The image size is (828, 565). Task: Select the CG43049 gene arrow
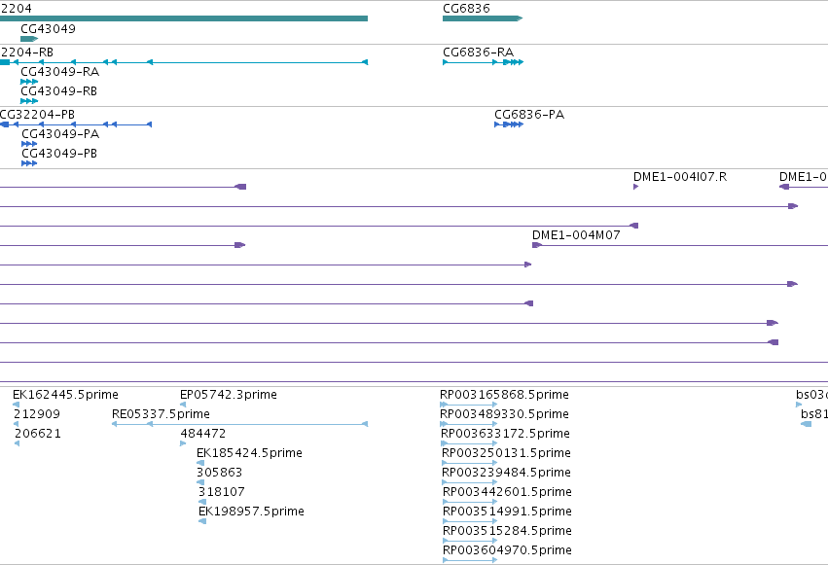(x=29, y=39)
